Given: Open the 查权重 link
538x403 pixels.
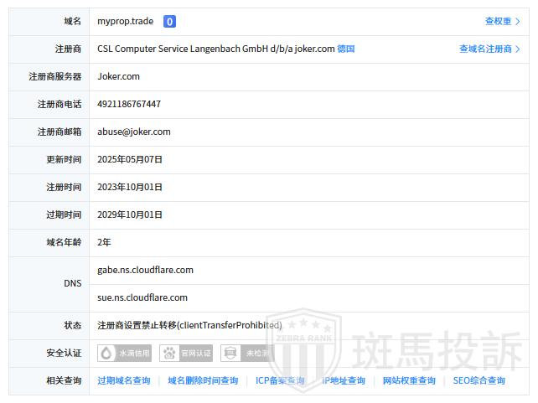Looking at the screenshot, I should [502, 22].
